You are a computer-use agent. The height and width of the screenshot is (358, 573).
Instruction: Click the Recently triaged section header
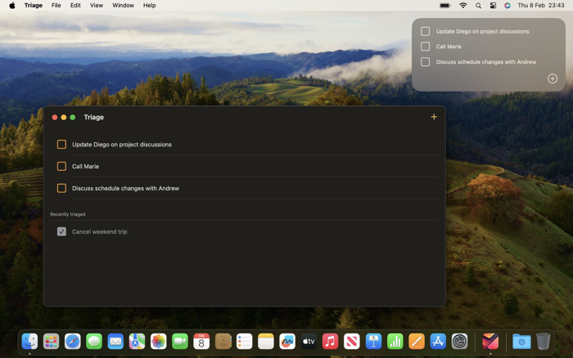click(x=68, y=214)
